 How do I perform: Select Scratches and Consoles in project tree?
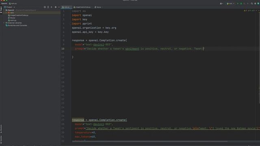click(x=16, y=26)
